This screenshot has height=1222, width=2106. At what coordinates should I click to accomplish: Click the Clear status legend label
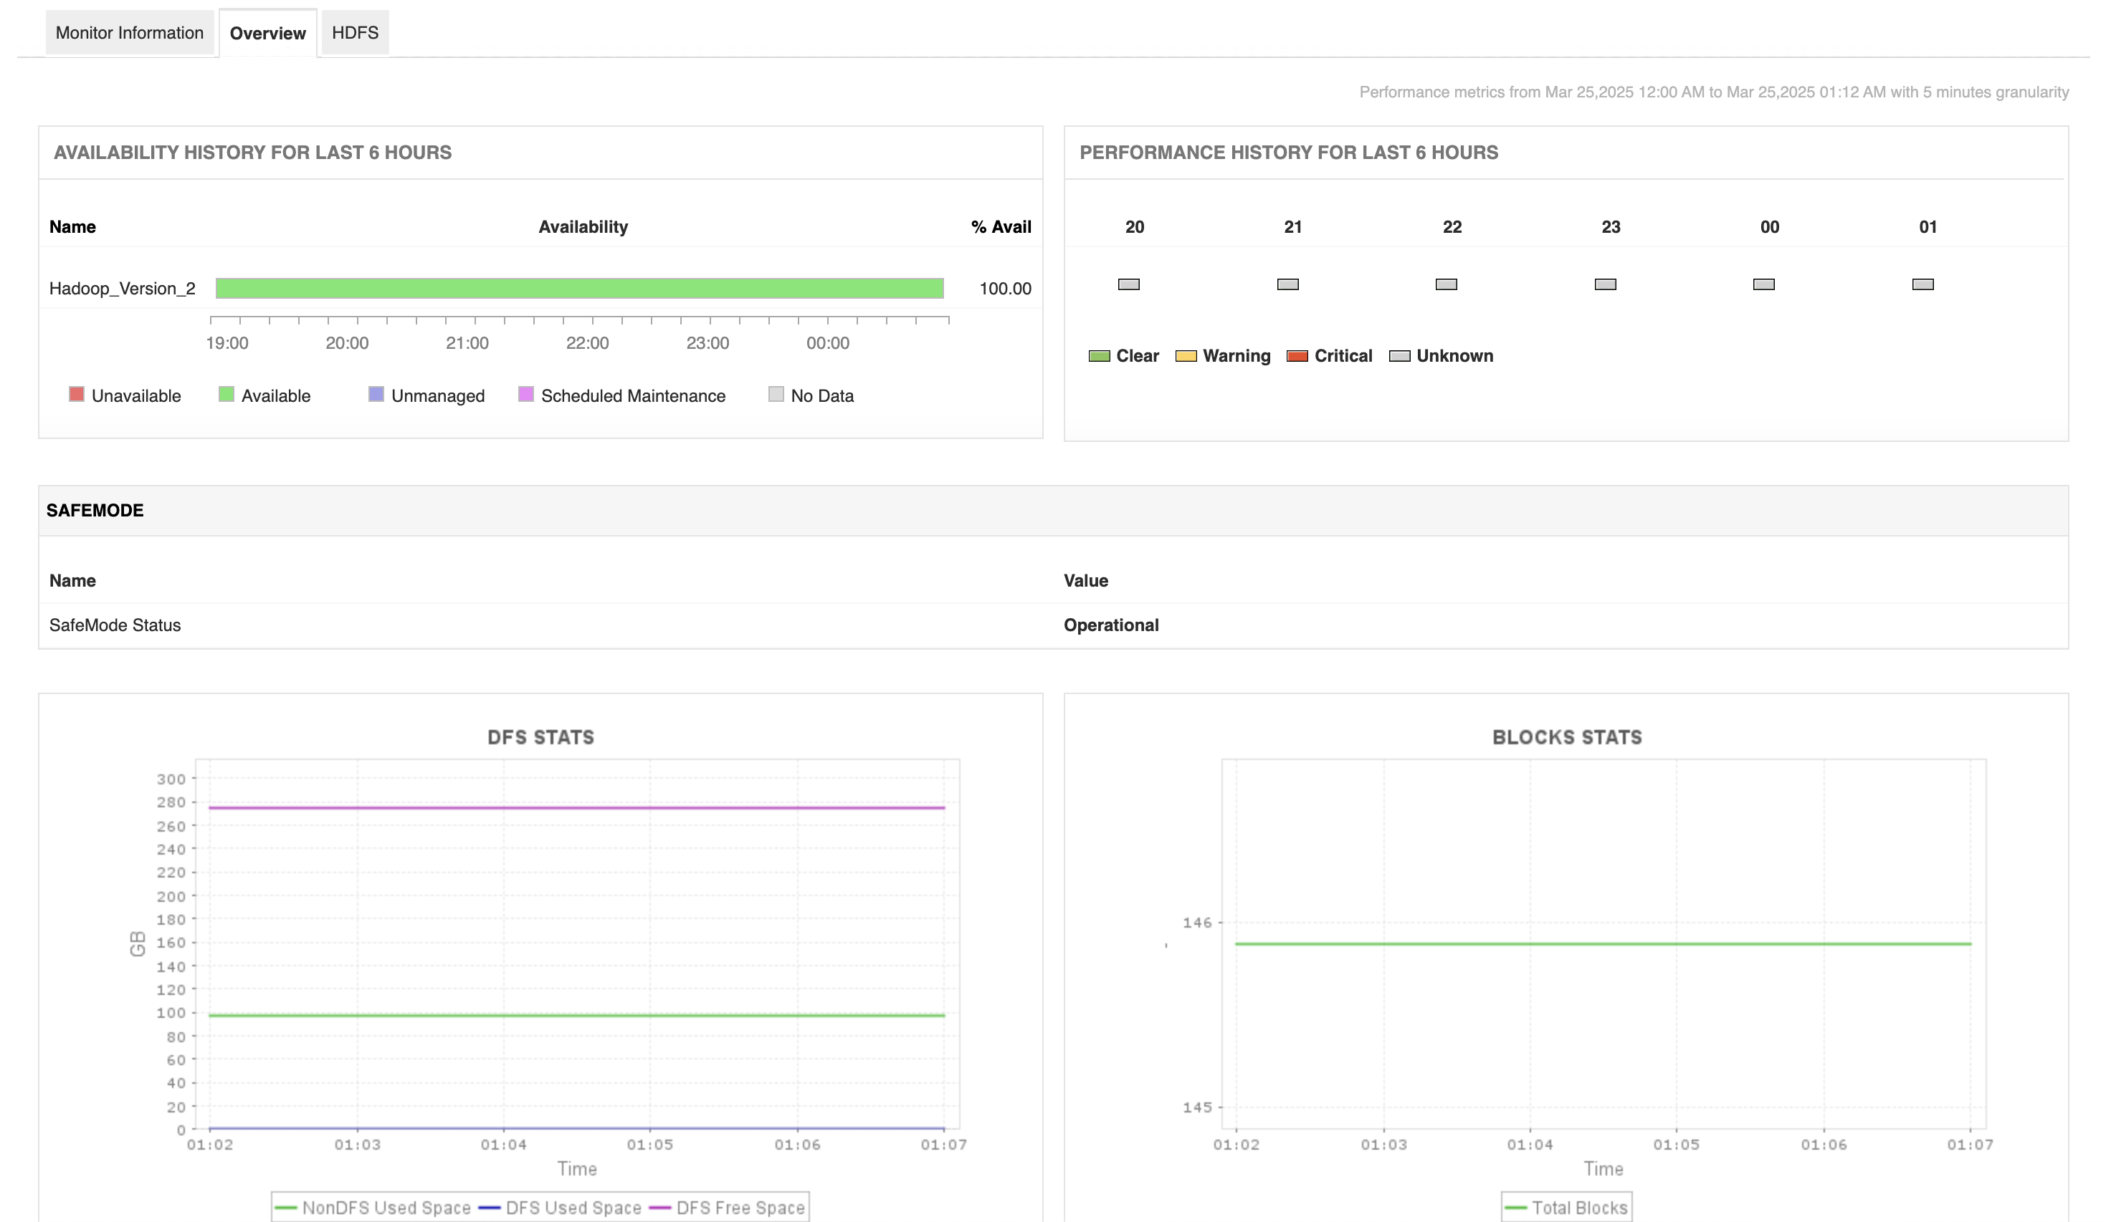[1138, 355]
